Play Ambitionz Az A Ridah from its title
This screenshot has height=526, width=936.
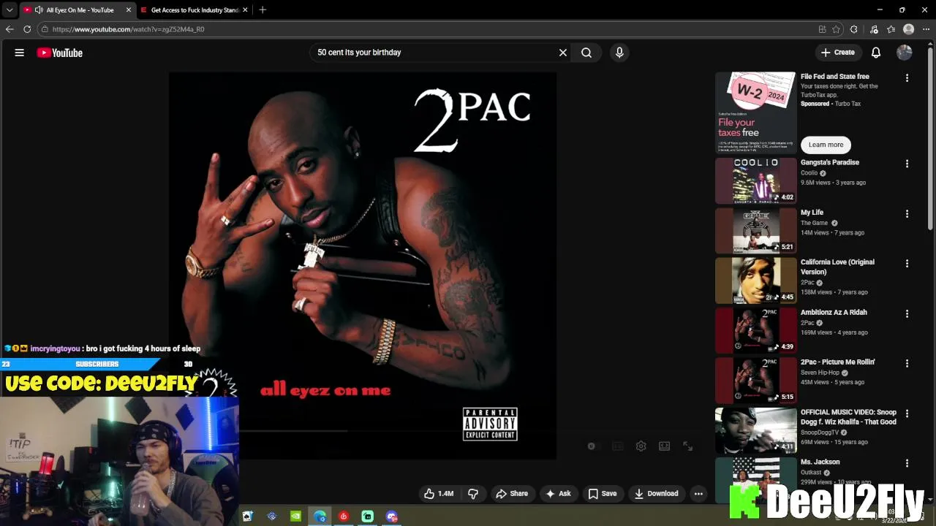[834, 312]
